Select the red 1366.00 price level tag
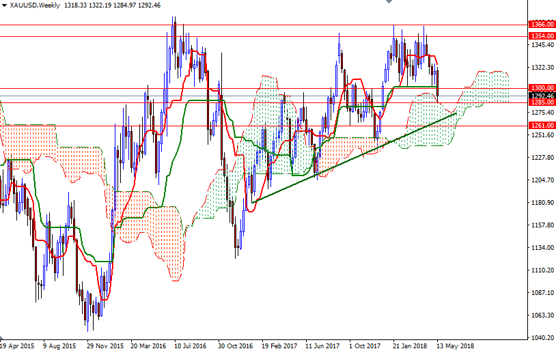Image resolution: width=556 pixels, height=351 pixels. coord(541,24)
